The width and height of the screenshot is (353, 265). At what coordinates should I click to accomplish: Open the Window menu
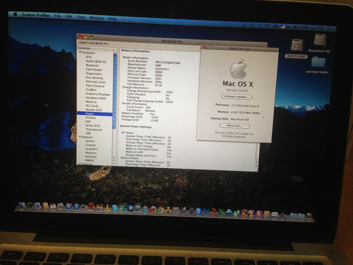coord(96,18)
